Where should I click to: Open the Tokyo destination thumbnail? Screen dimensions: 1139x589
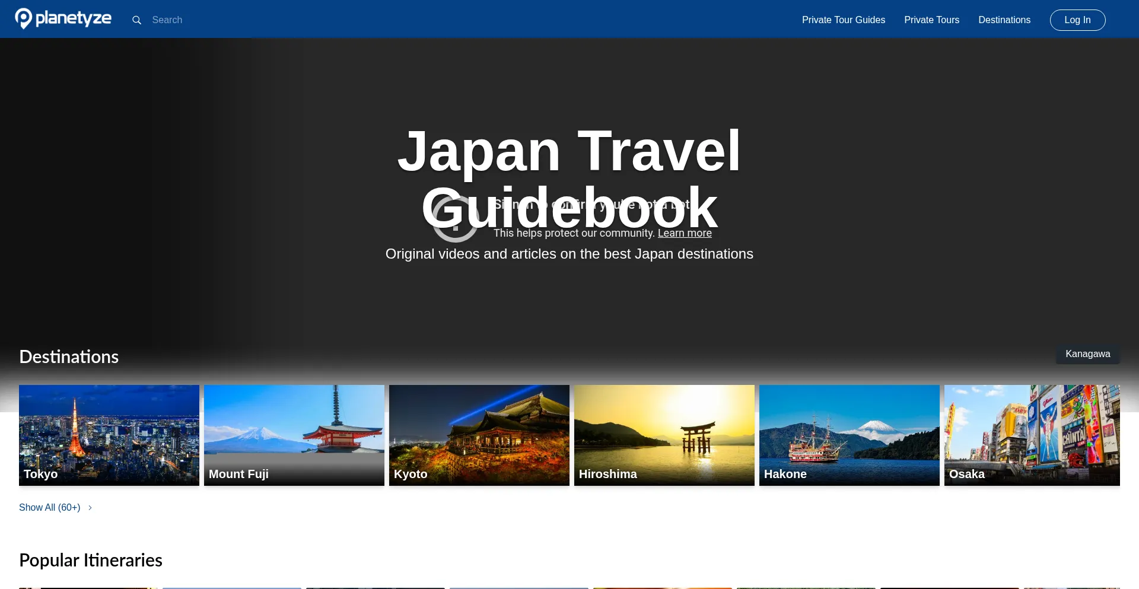(109, 435)
